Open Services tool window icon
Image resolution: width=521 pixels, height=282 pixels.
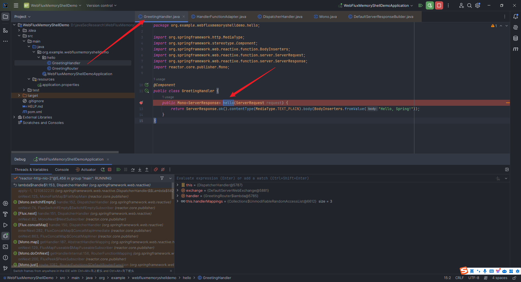5,203
